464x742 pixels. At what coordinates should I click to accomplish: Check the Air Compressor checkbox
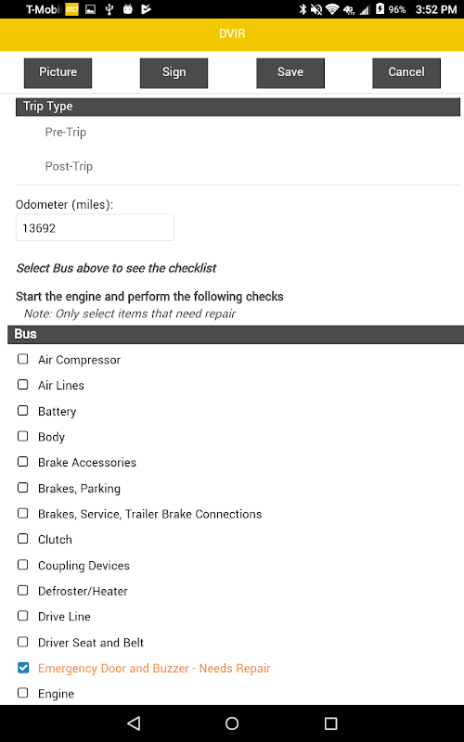tap(22, 359)
